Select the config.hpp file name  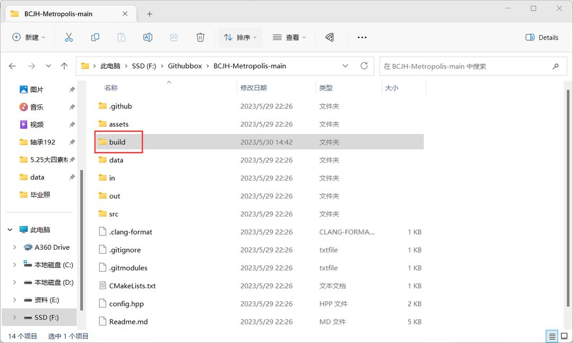pyautogui.click(x=126, y=304)
